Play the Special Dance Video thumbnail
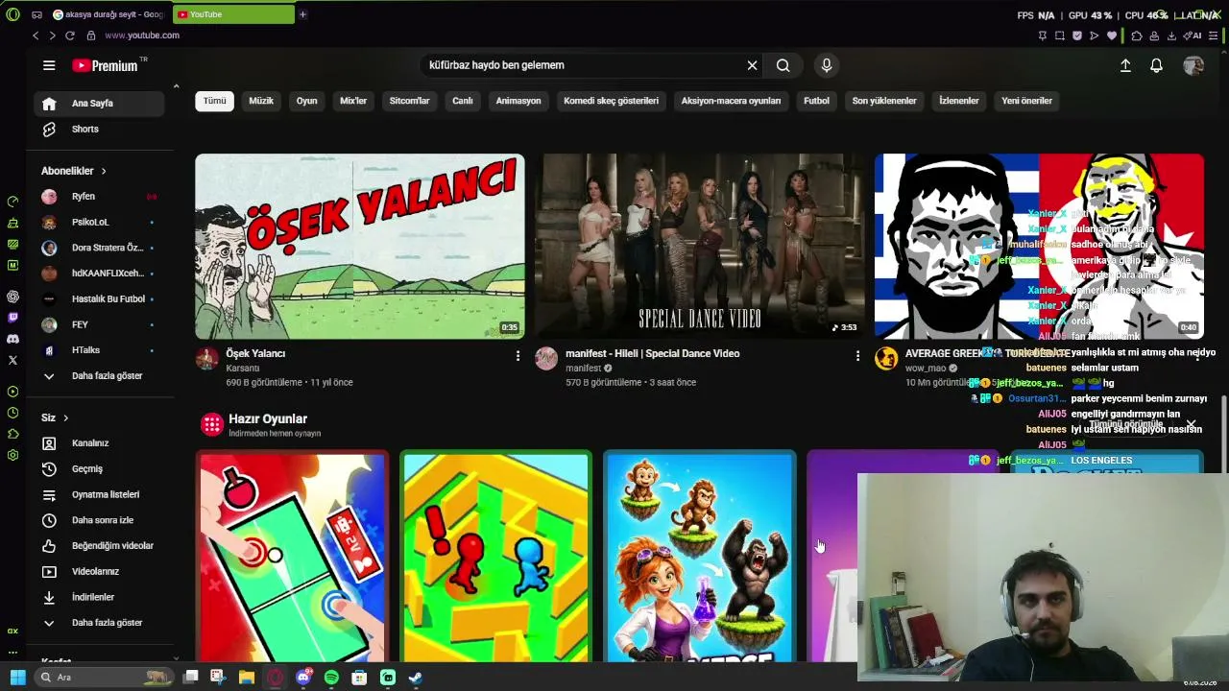Screen dimensions: 1229x691 click(x=700, y=247)
